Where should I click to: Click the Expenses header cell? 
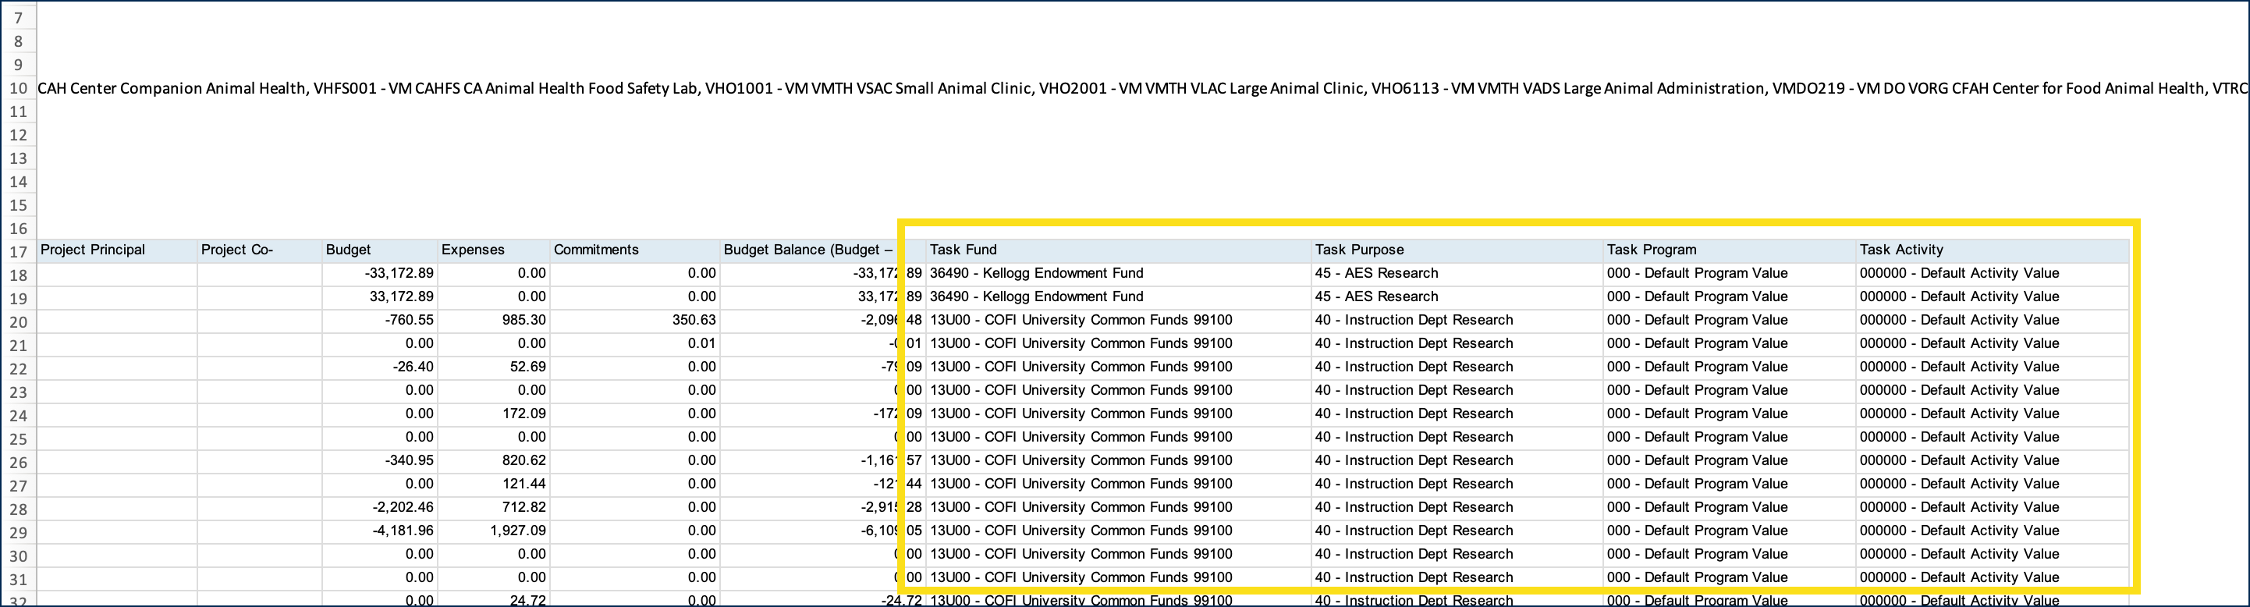point(494,250)
